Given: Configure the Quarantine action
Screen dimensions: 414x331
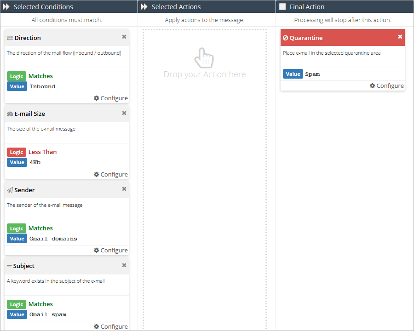Looking at the screenshot, I should [387, 86].
